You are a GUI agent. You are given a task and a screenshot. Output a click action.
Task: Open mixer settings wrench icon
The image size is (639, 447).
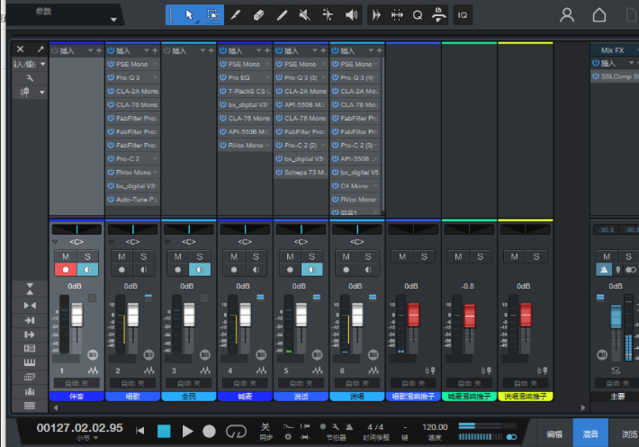click(30, 77)
